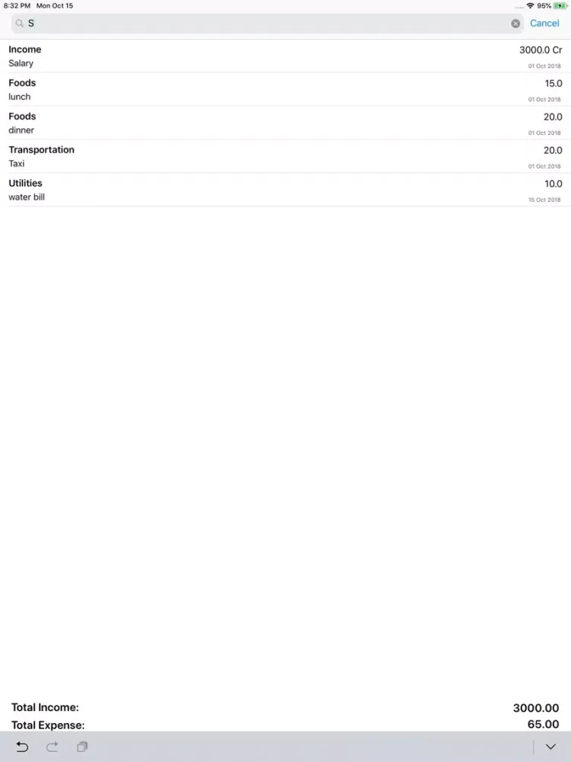Viewport: 571px width, 762px height.
Task: Hide keyboard with the down chevron
Action: [550, 747]
